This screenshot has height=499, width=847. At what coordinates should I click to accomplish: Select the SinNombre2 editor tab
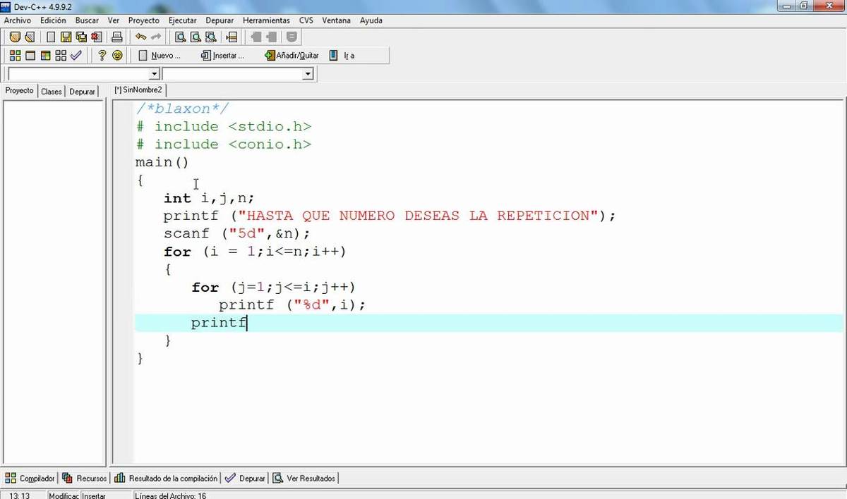click(x=138, y=90)
